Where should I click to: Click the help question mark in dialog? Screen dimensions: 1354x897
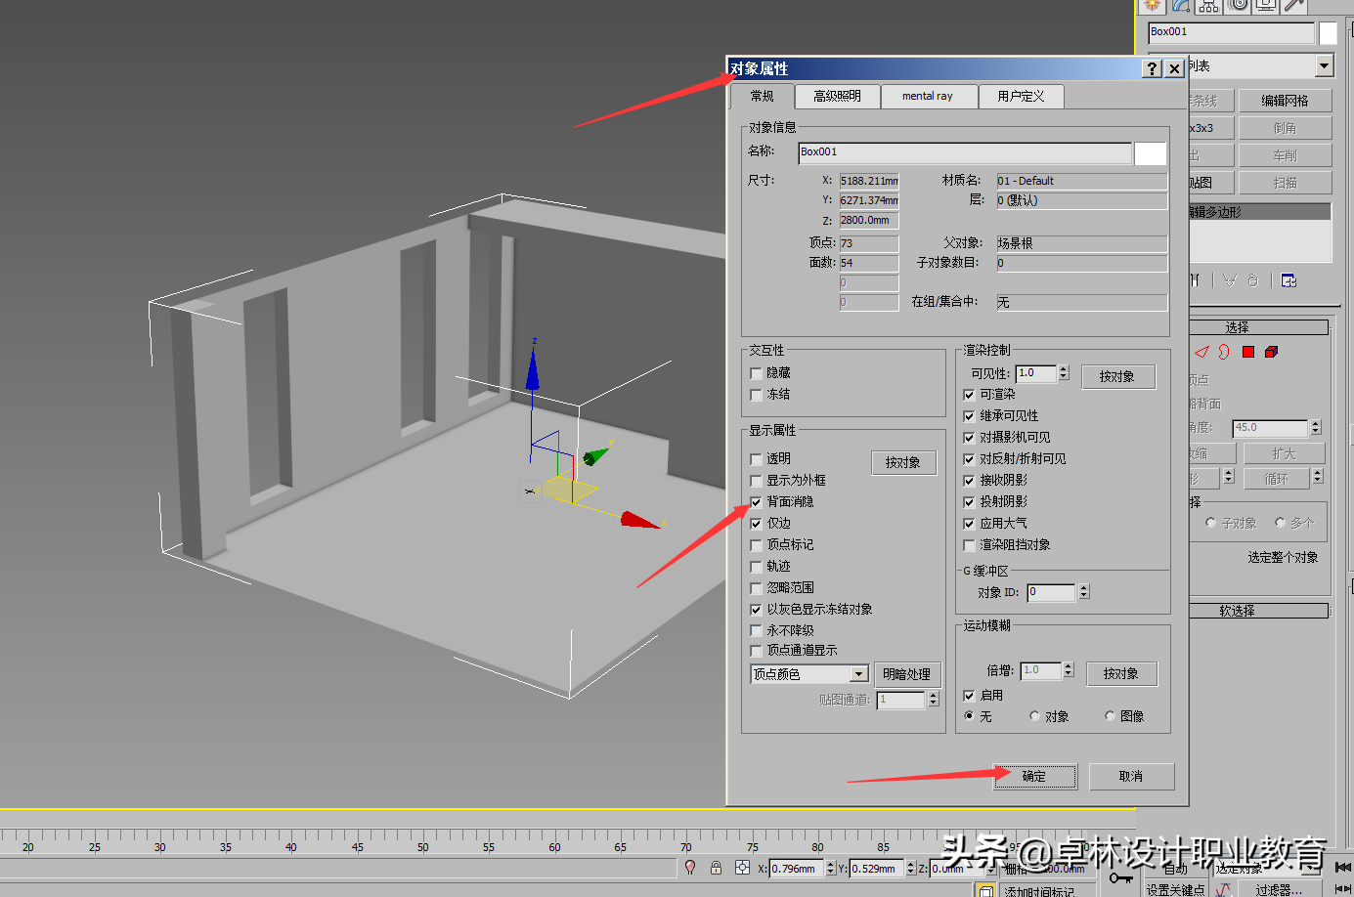click(x=1153, y=68)
